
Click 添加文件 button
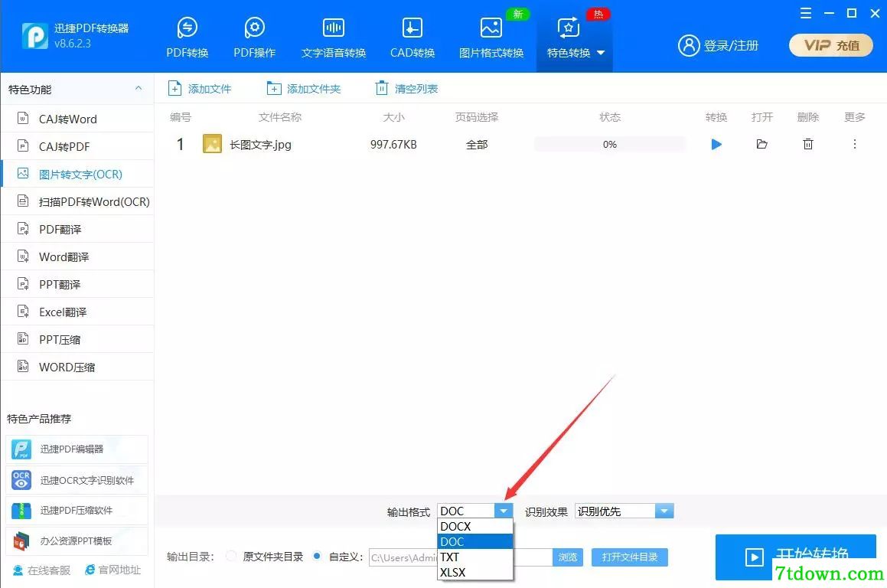(x=200, y=89)
